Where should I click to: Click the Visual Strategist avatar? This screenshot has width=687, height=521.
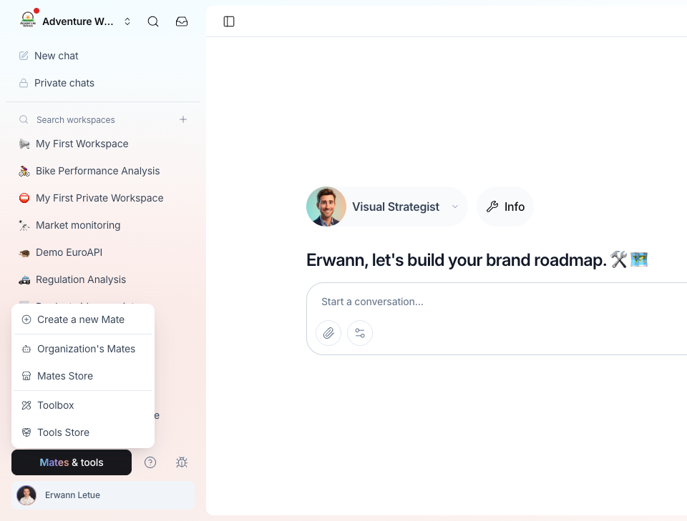pos(326,207)
